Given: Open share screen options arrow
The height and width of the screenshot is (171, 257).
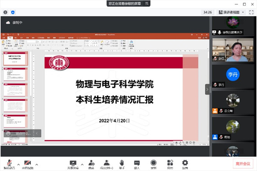Looking at the screenshot, I should (x=81, y=164).
